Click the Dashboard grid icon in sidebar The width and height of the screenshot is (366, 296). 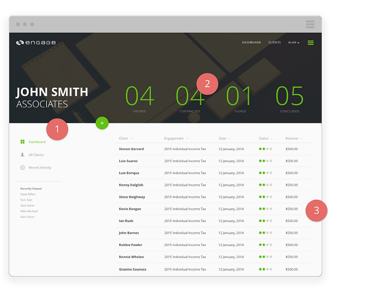pyautogui.click(x=22, y=142)
